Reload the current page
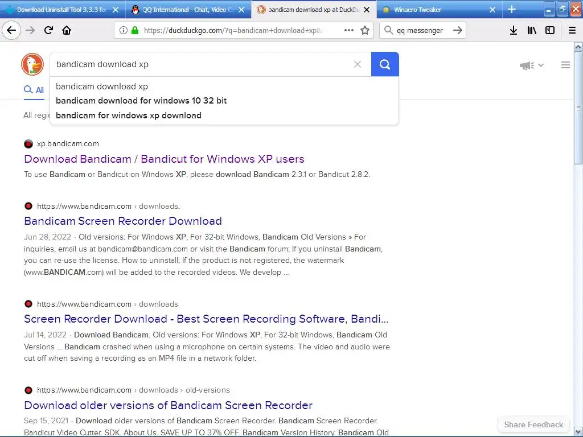This screenshot has height=437, width=583. (x=48, y=30)
